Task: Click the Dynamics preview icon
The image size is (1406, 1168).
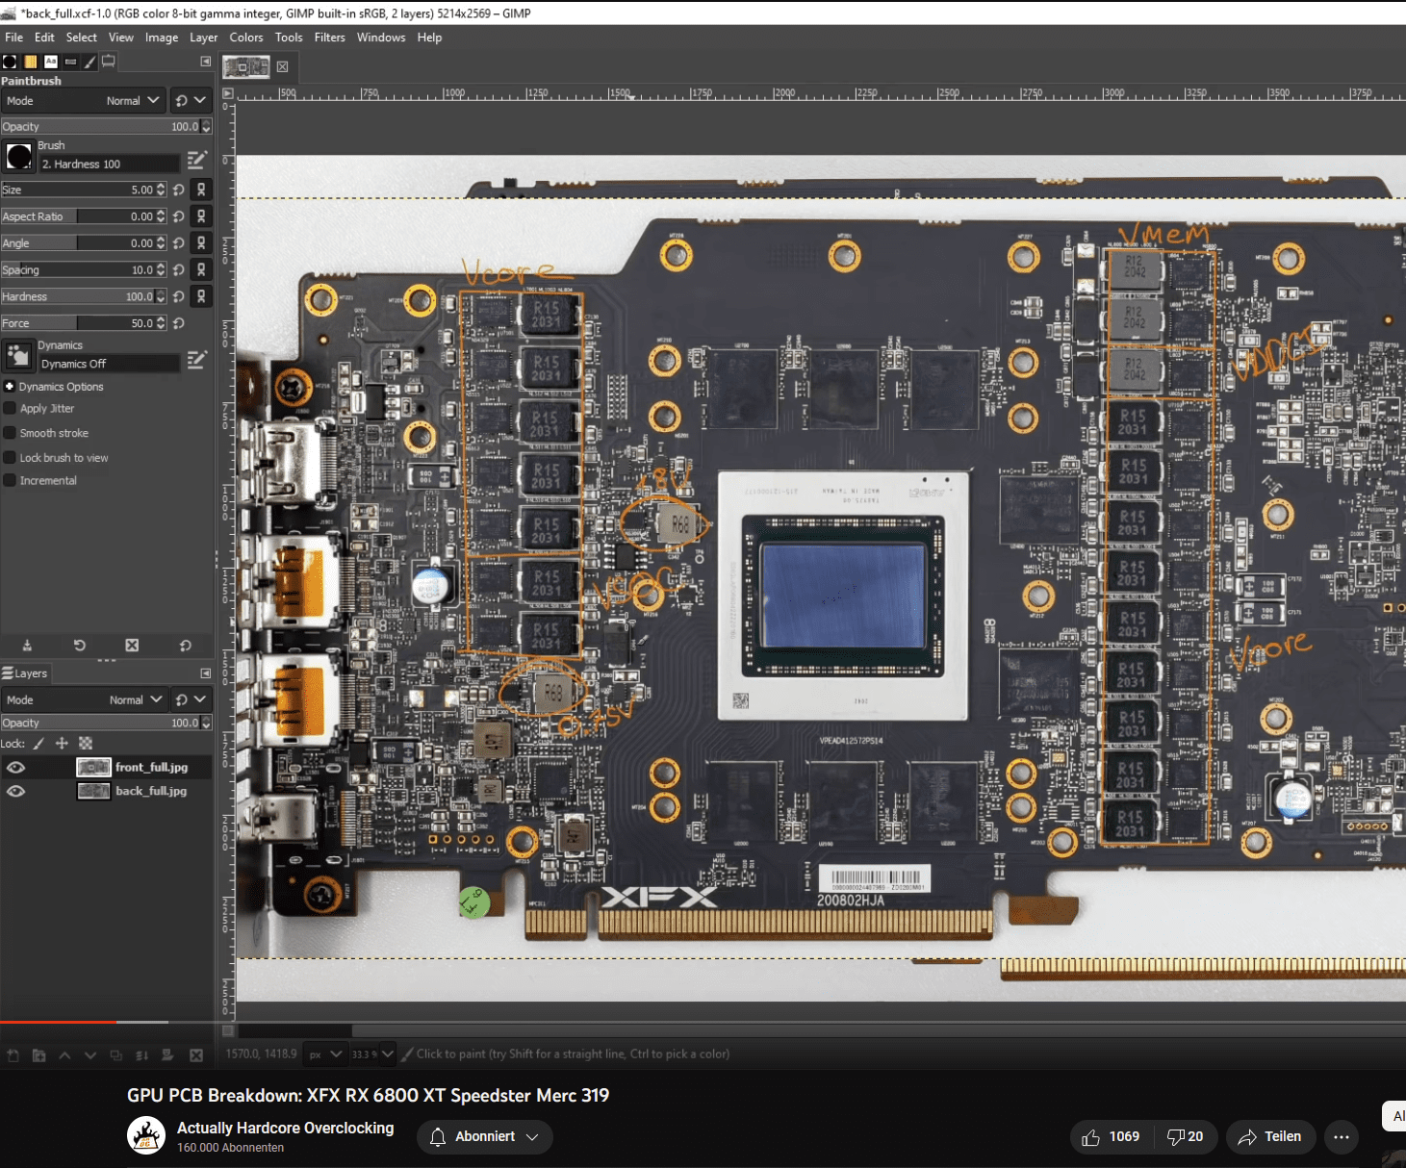Action: [18, 356]
